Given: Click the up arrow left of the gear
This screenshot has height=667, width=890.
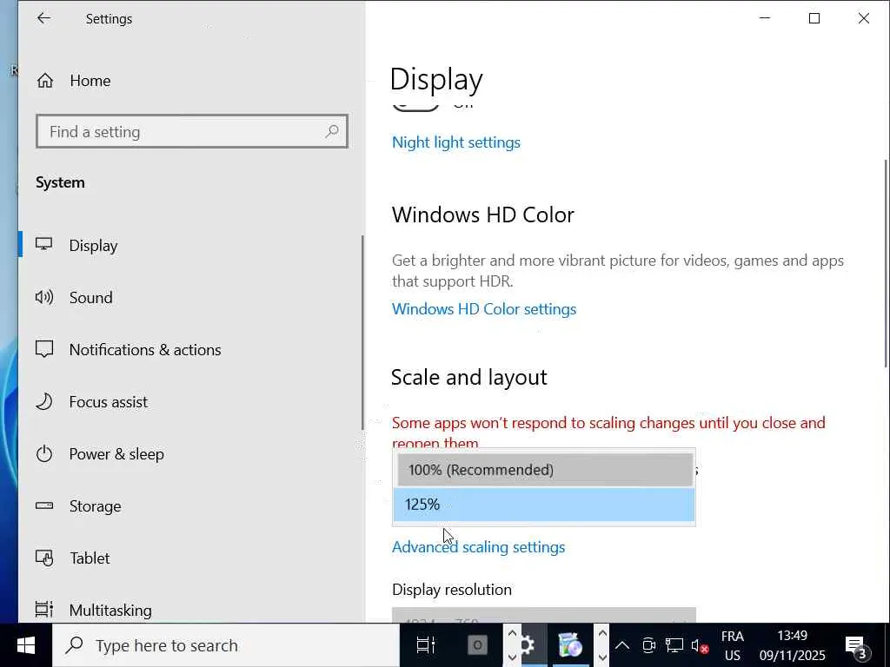Looking at the screenshot, I should [512, 633].
